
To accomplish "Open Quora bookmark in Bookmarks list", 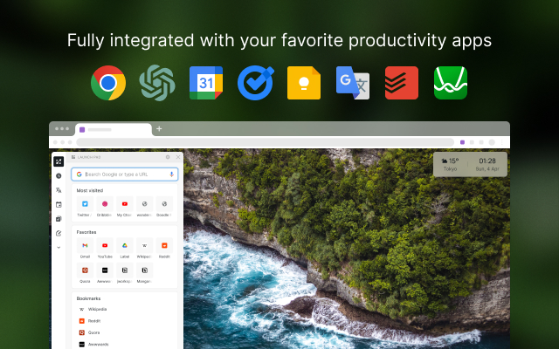I will (x=89, y=332).
